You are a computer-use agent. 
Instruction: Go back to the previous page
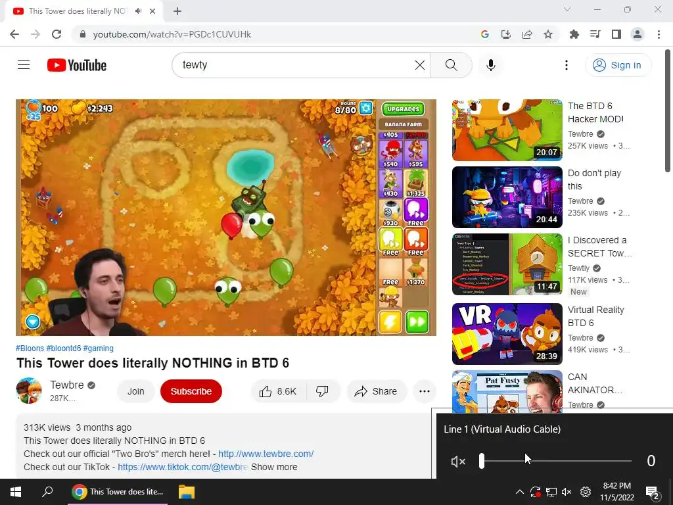14,34
